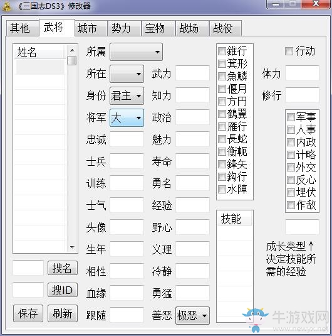Viewport: 332px width, 336px height.
Task: Open the 善恶 dropdown showing 极恶
Action: 192,315
